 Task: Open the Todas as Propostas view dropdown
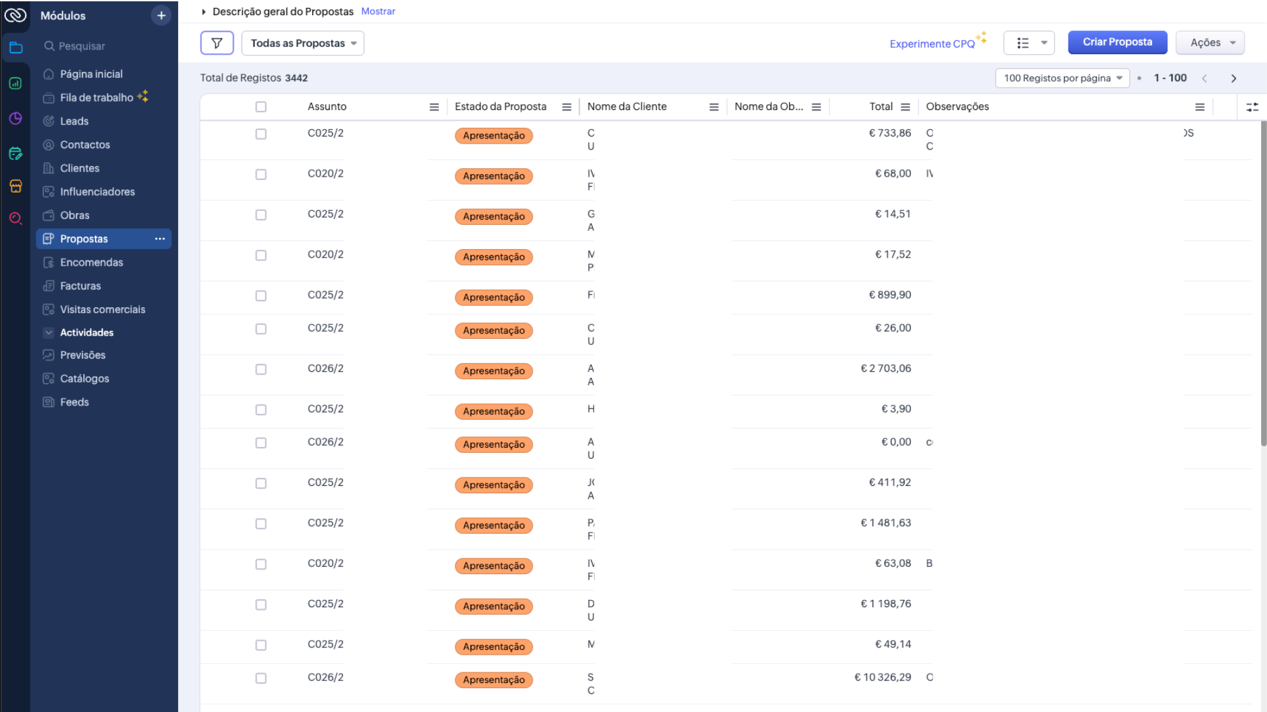coord(303,44)
